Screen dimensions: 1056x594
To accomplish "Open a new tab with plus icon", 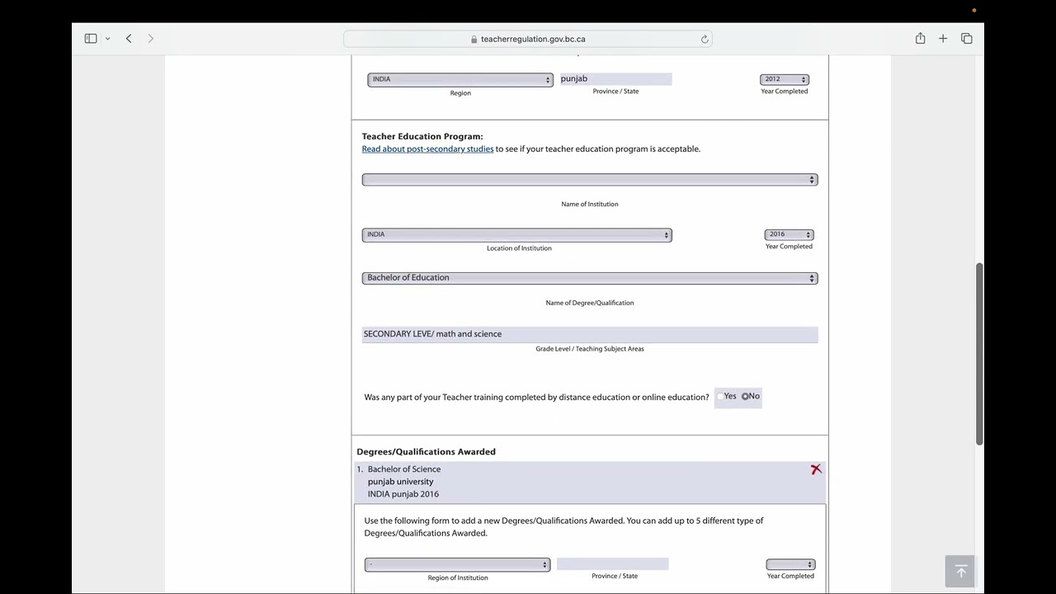I will [x=943, y=39].
